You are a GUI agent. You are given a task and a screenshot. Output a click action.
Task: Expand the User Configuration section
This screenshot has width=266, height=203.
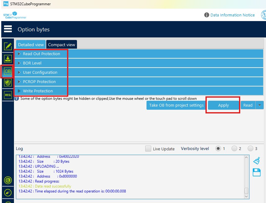pos(40,72)
